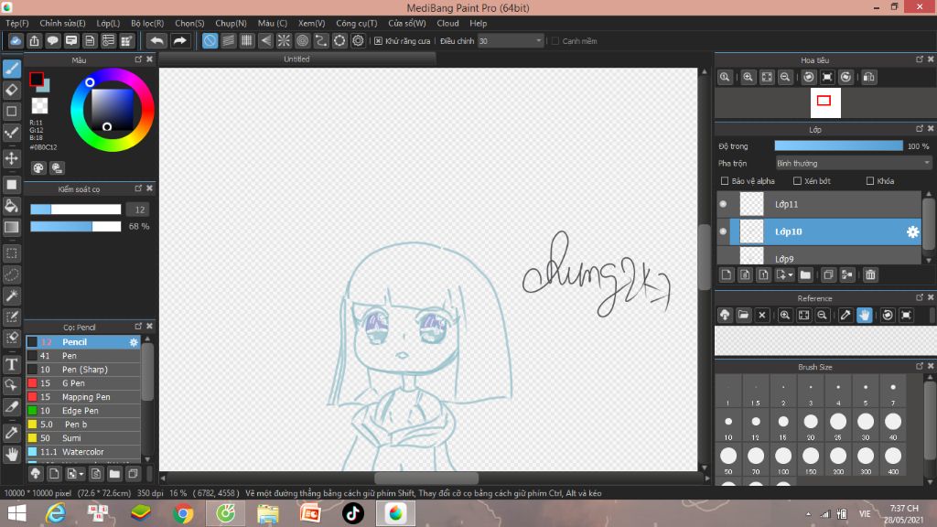Switch to the Untitled canvas tab

(297, 59)
